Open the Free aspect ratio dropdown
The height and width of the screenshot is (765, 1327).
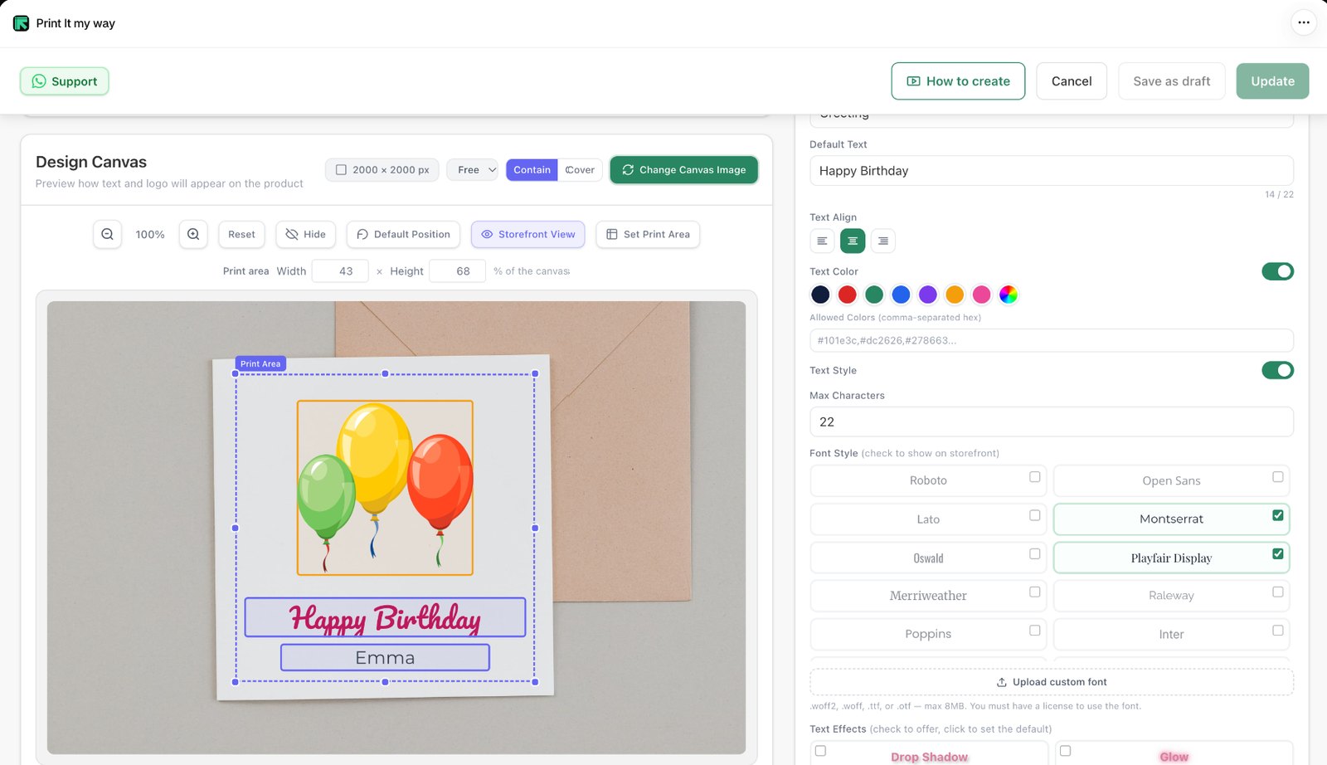click(x=473, y=170)
